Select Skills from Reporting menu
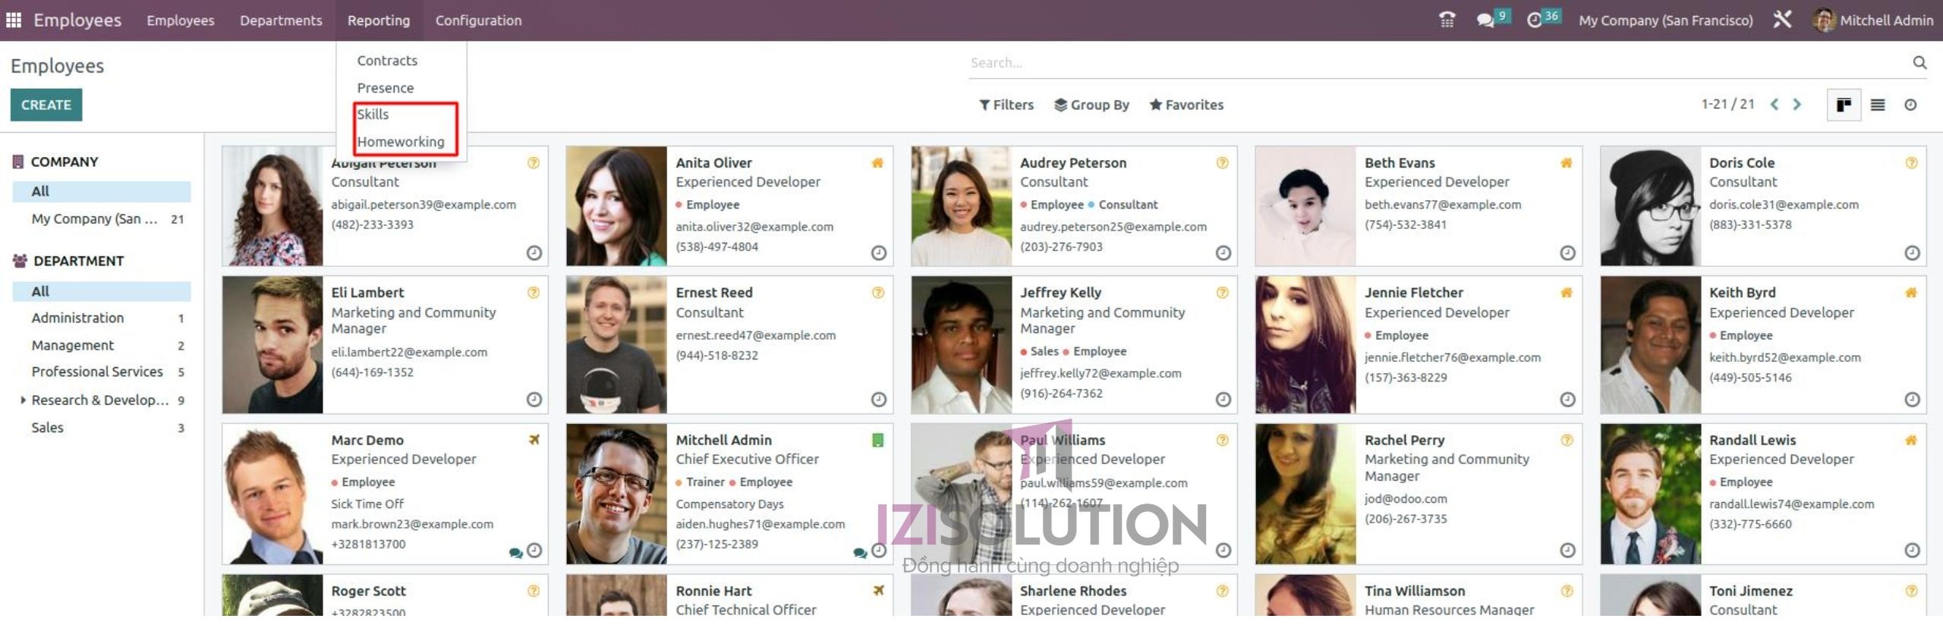The height and width of the screenshot is (631, 1943). (x=373, y=115)
